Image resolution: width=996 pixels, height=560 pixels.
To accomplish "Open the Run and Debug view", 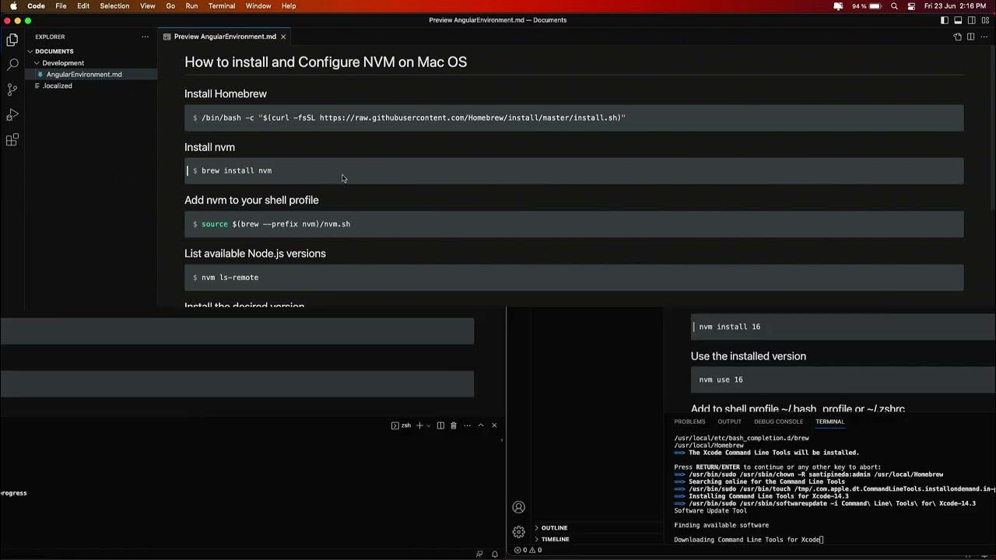I will click(x=12, y=115).
